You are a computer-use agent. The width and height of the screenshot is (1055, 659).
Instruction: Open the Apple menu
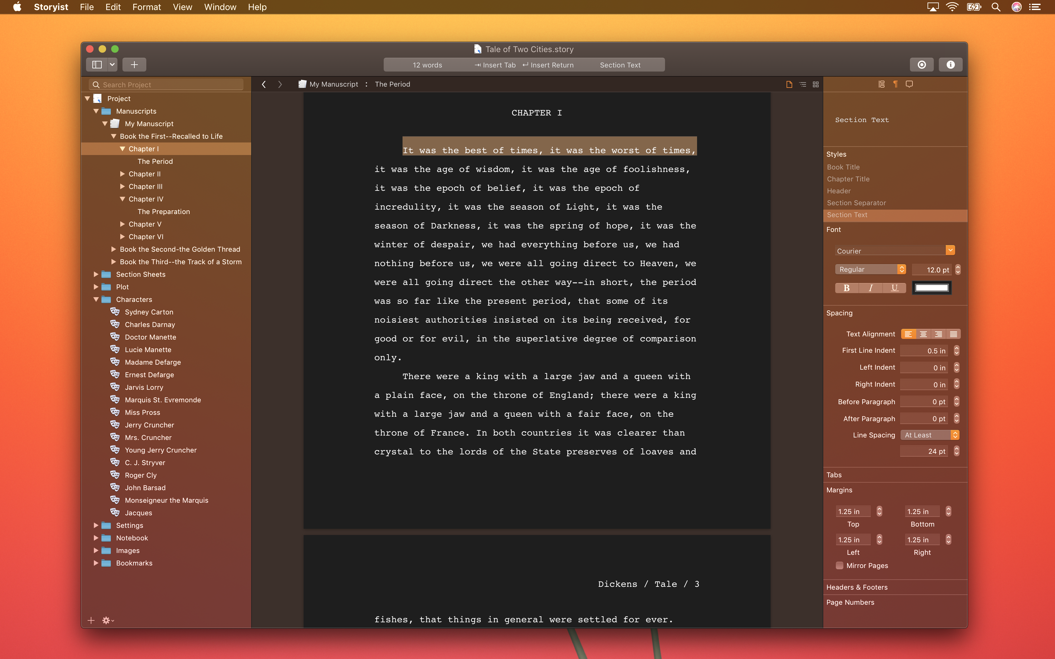tap(17, 7)
